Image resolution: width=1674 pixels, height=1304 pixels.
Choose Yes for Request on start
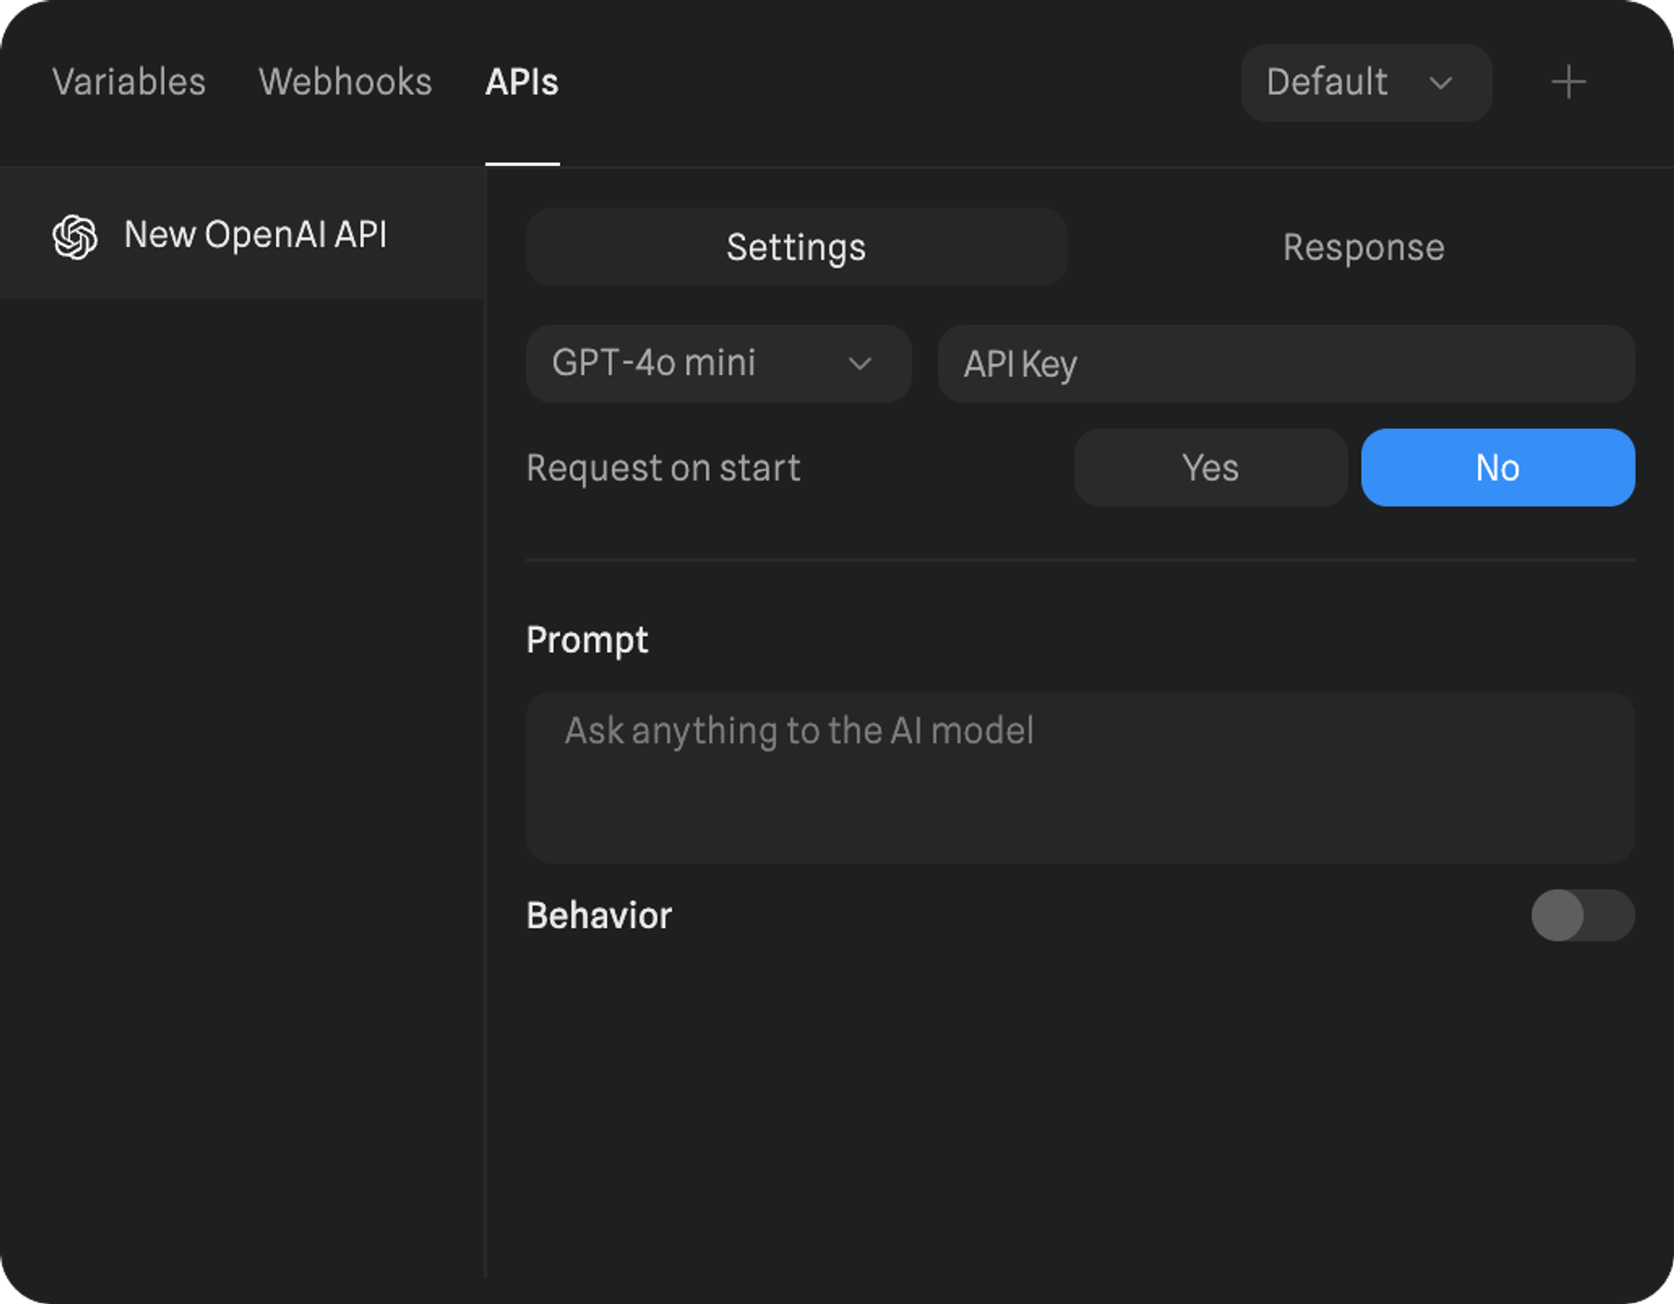coord(1210,468)
